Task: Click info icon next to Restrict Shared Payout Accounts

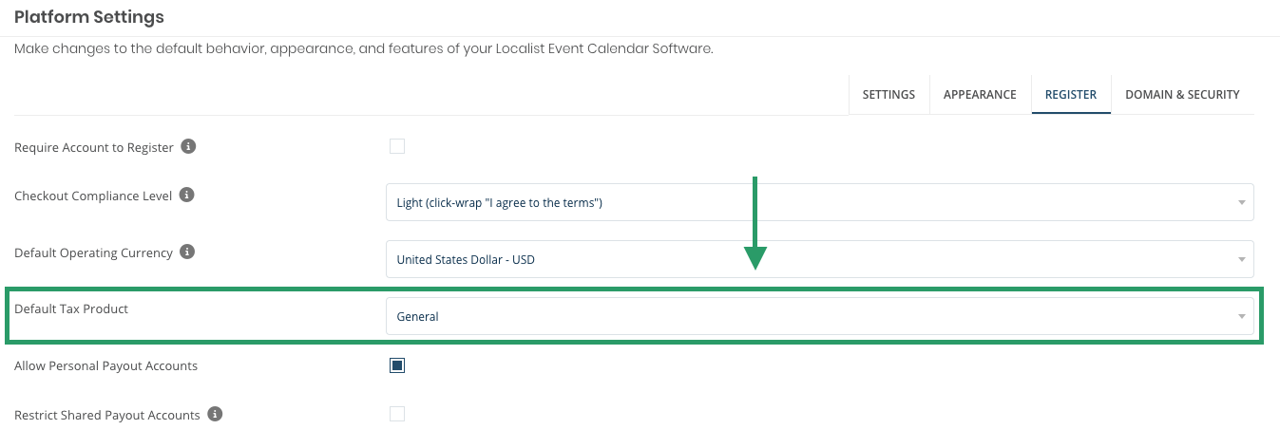Action: point(215,415)
